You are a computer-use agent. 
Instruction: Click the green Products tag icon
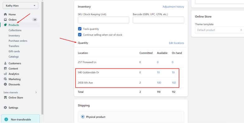pos(6,25)
